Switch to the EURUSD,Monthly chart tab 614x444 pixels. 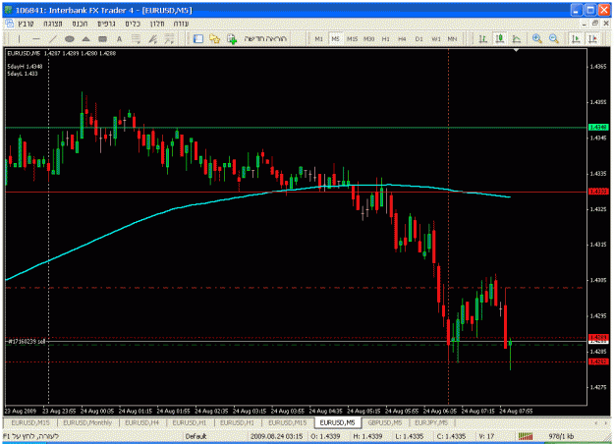[x=87, y=422]
